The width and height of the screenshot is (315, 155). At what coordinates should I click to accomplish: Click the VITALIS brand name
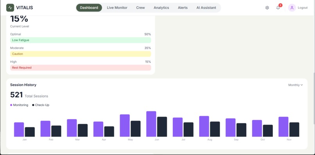(x=25, y=8)
